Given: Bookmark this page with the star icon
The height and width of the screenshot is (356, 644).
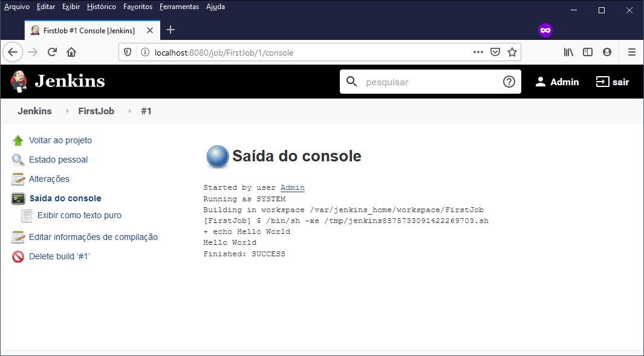Looking at the screenshot, I should (512, 52).
